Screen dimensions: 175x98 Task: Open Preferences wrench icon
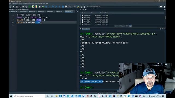tap(75, 7)
